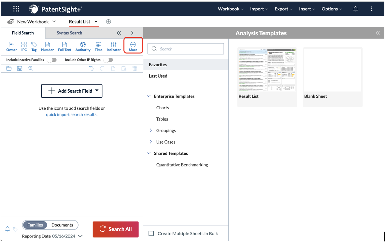The height and width of the screenshot is (246, 385).
Task: Open a saved search via folder icon
Action: pyautogui.click(x=9, y=68)
